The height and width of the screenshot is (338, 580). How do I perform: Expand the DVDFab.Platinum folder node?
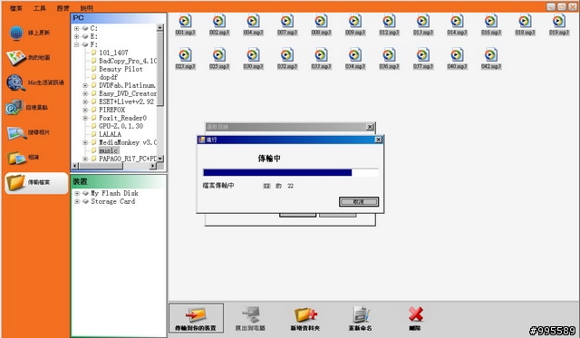click(85, 85)
